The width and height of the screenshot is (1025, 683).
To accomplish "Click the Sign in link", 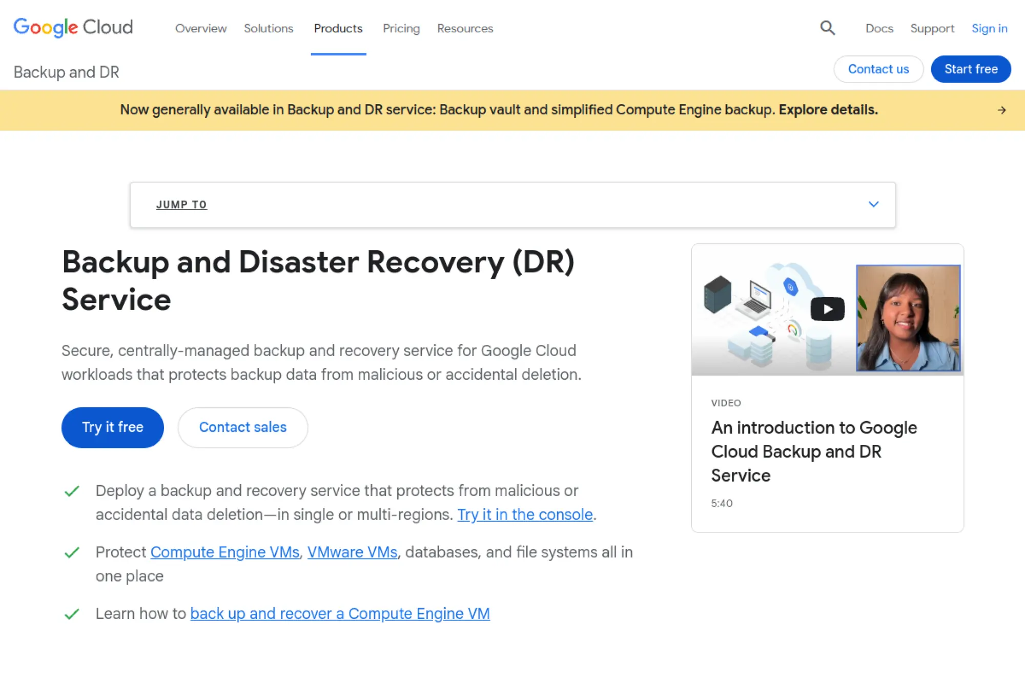I will (x=989, y=28).
